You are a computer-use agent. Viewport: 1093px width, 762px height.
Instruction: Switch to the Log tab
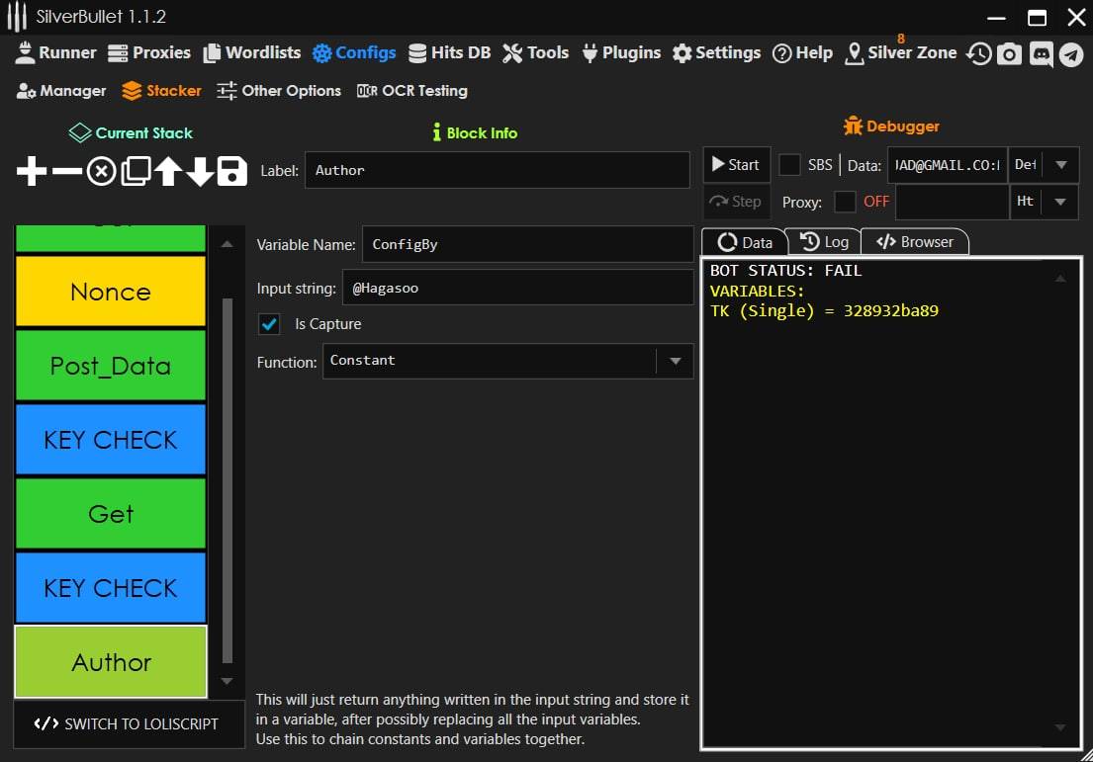tap(824, 242)
